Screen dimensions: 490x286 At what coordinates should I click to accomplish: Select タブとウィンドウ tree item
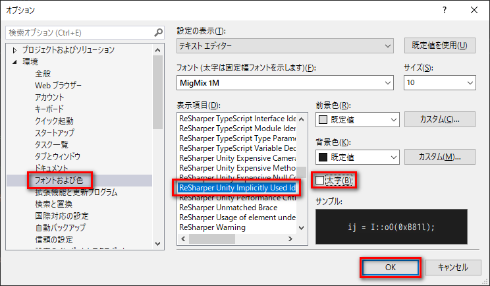pyautogui.click(x=57, y=156)
